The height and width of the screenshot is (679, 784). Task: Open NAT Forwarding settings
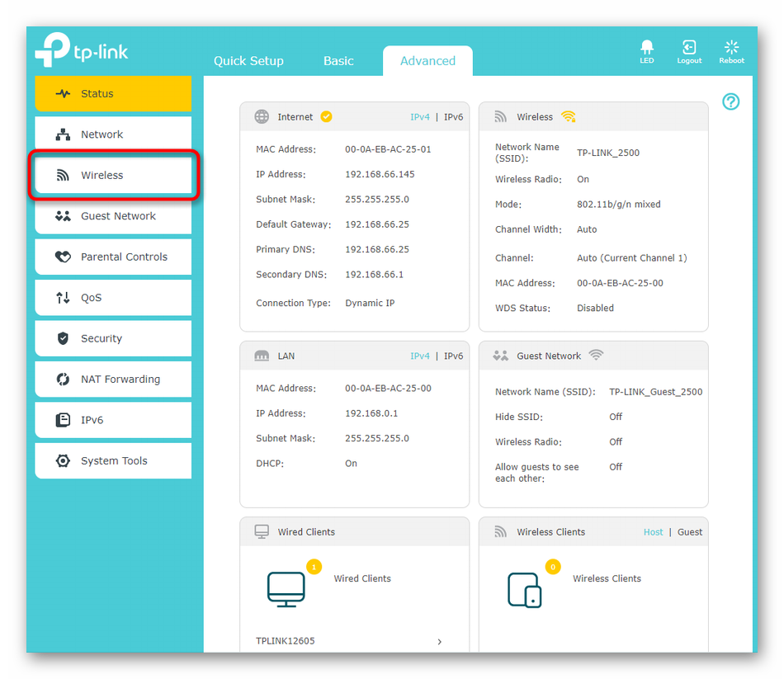tap(113, 380)
